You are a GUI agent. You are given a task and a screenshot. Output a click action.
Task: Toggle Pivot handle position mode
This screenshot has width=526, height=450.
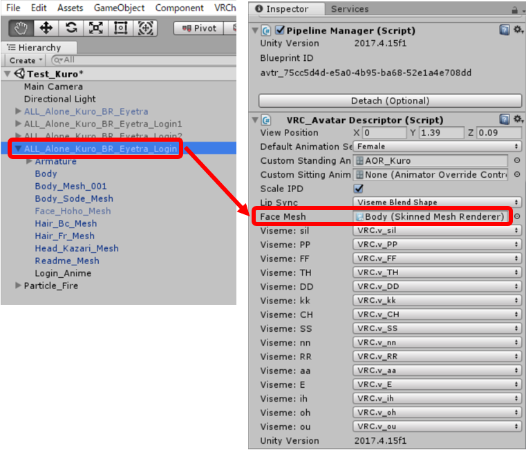tap(198, 28)
